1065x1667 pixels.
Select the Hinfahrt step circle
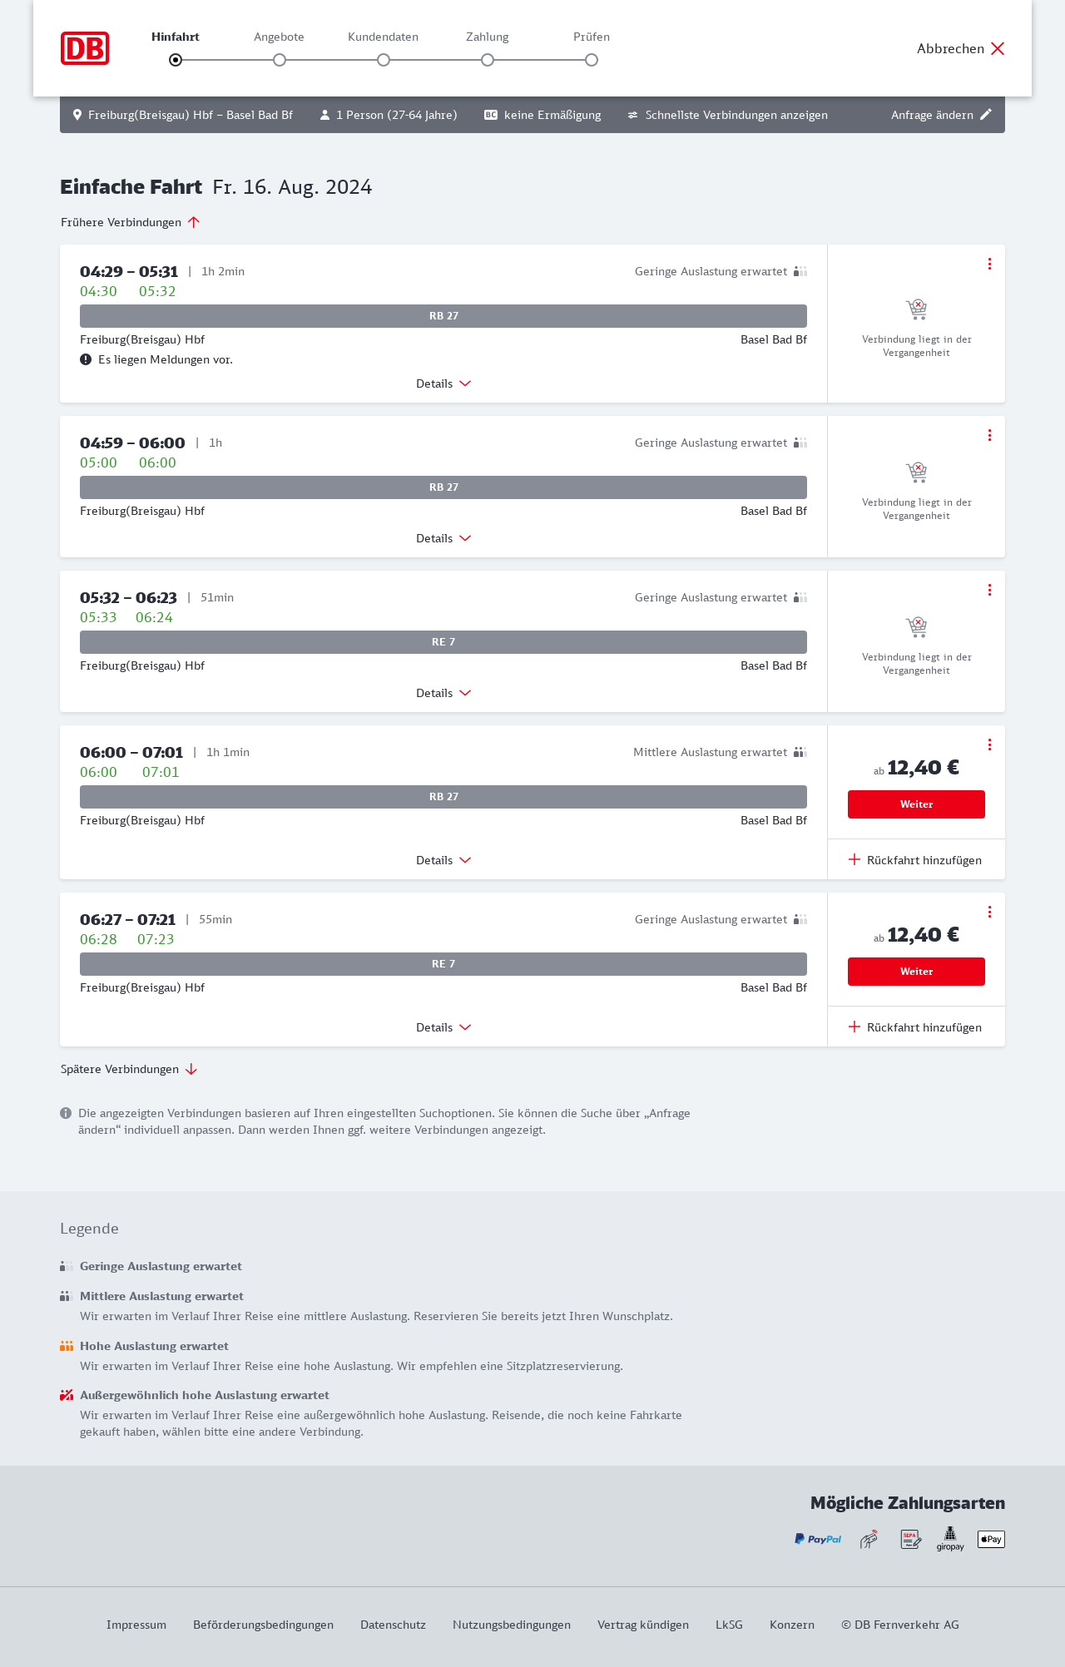click(176, 60)
